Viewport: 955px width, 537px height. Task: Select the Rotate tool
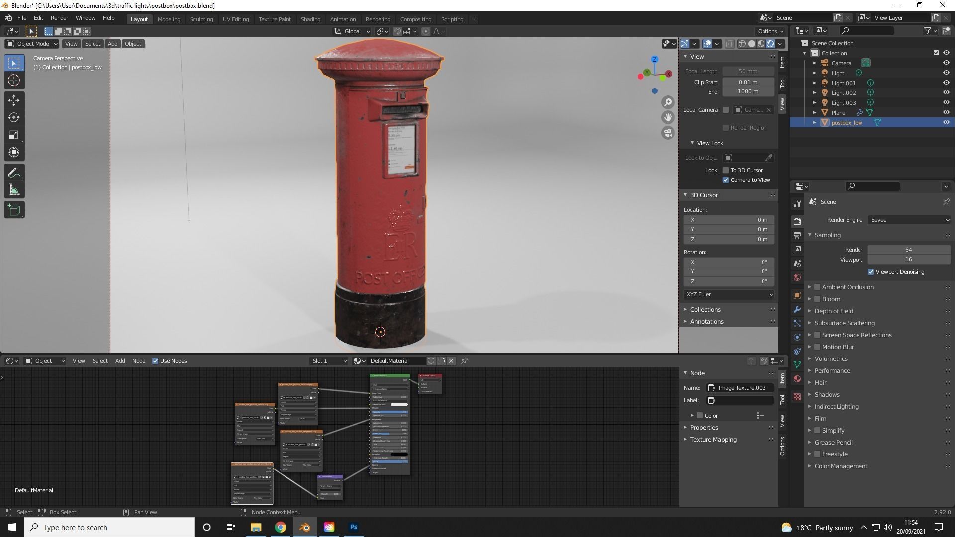(14, 117)
